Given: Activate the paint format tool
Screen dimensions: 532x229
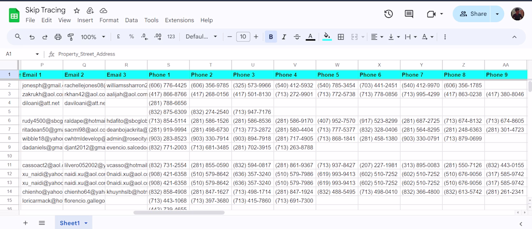Looking at the screenshot, I should (x=71, y=37).
